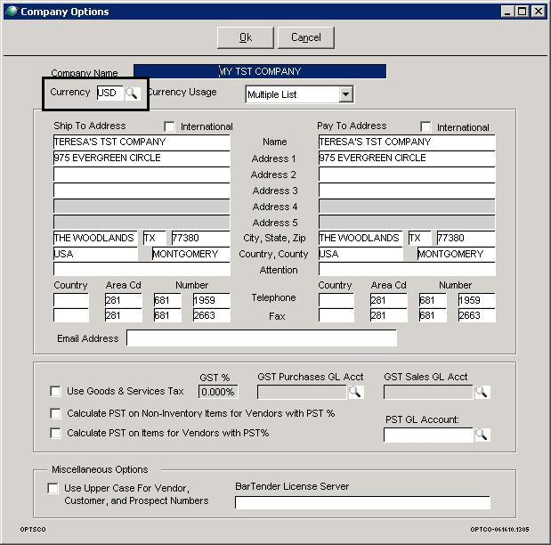551x545 pixels.
Task: Click the GST % field
Action: (x=218, y=392)
